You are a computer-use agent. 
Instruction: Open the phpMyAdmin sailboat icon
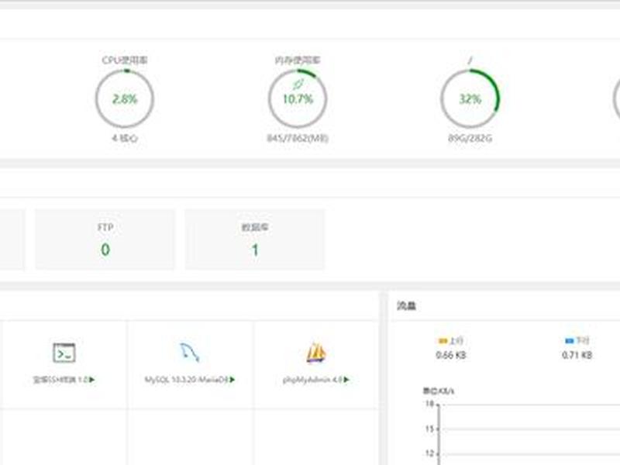point(316,352)
